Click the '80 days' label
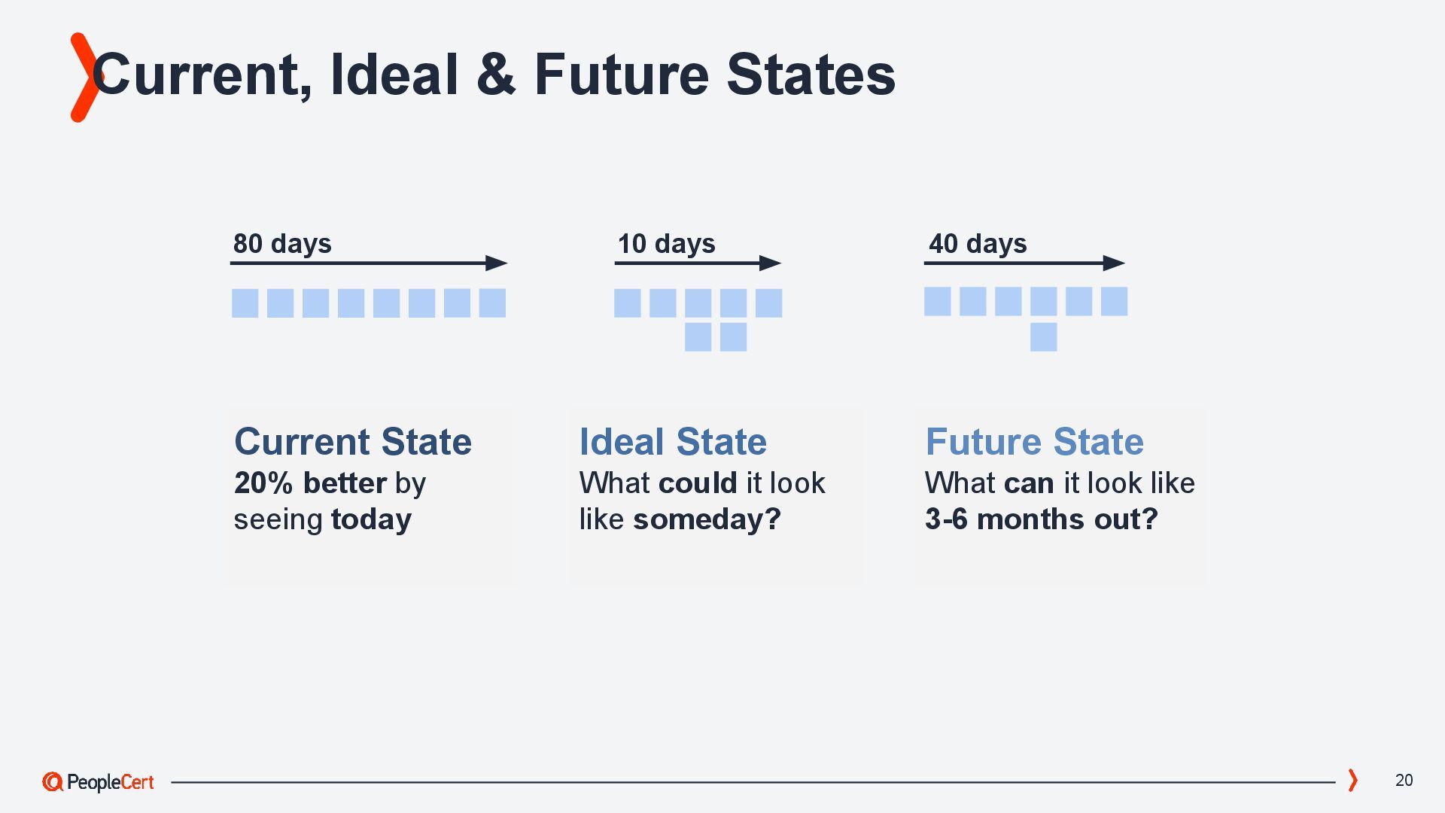 [282, 243]
